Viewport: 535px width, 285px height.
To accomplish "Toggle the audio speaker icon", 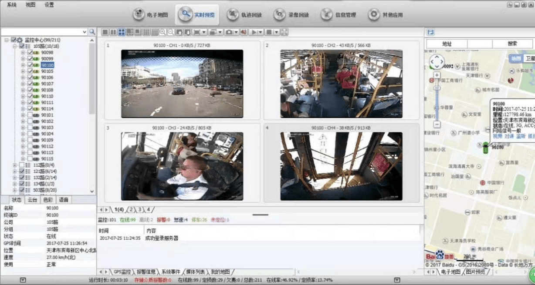I will click(x=244, y=32).
